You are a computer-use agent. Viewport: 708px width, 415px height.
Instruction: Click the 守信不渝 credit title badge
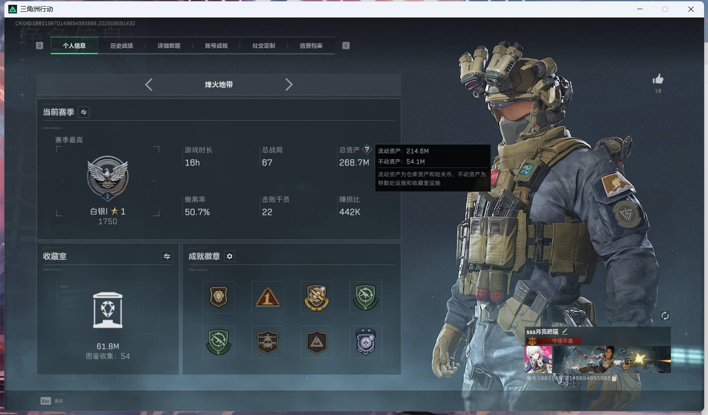click(x=554, y=341)
